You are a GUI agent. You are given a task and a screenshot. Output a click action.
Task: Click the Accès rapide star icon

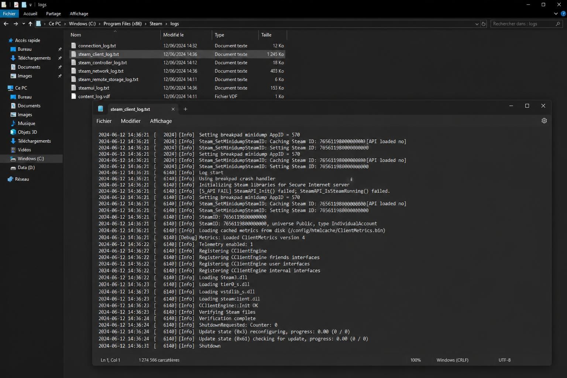point(11,40)
